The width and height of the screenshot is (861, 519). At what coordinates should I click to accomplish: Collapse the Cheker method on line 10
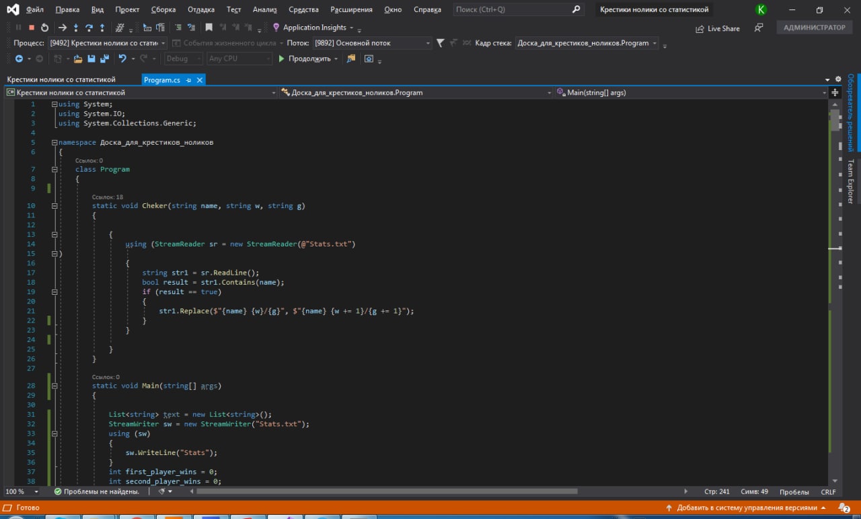[54, 206]
